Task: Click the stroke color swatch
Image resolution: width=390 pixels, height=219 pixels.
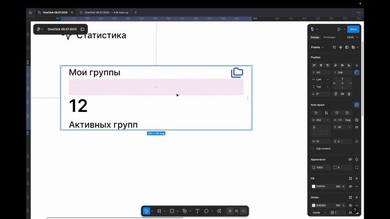Action: click(x=313, y=206)
